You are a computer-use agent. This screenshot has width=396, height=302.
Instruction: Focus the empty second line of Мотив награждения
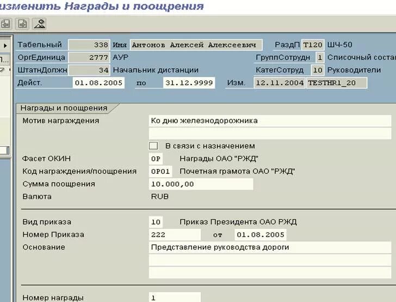270,133
